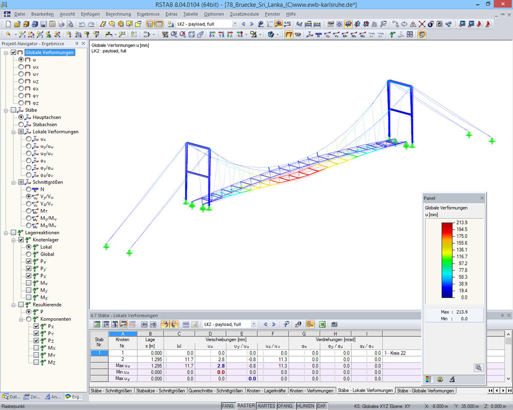Click the zoom button in Panel
This screenshot has height=410, width=513.
coord(478,368)
